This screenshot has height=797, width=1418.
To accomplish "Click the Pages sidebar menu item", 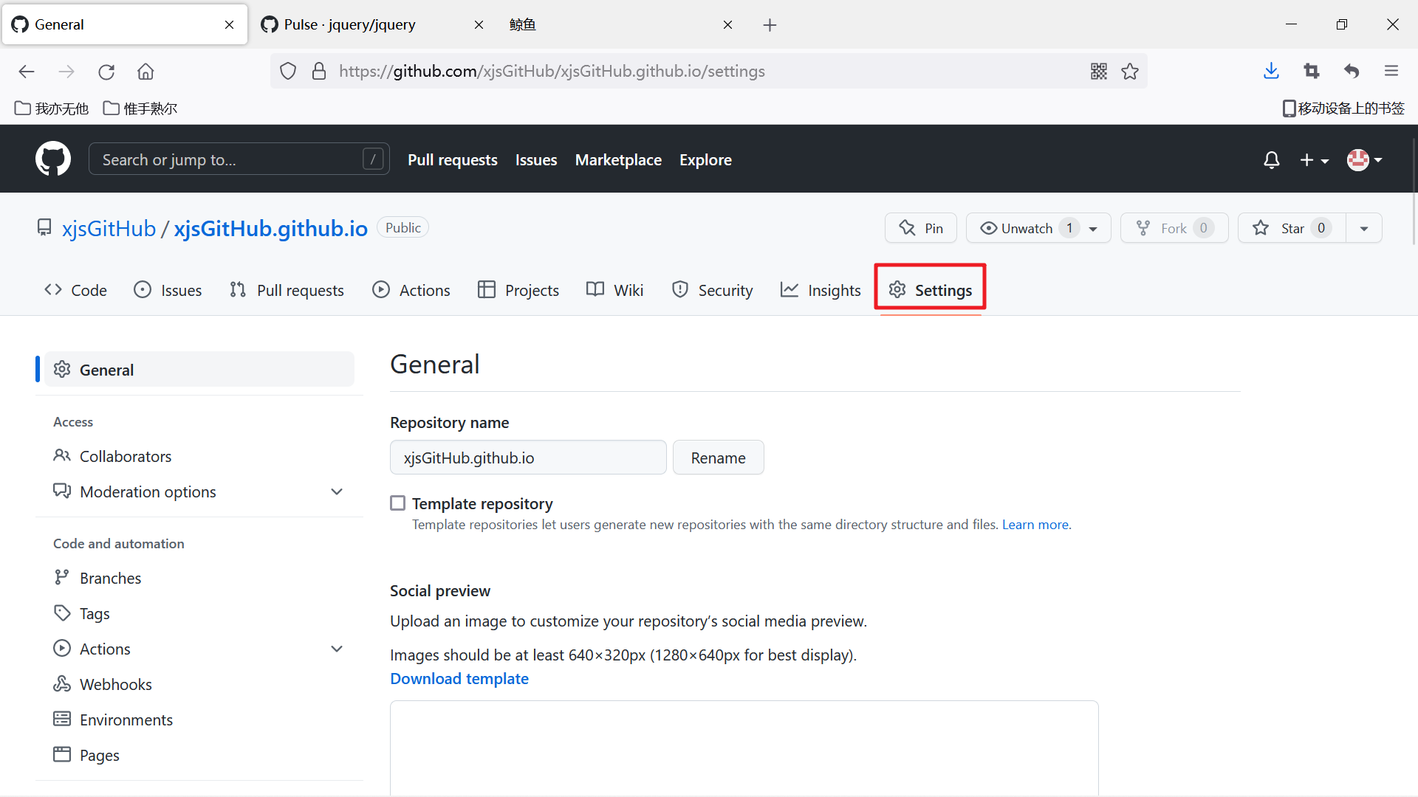I will (100, 754).
